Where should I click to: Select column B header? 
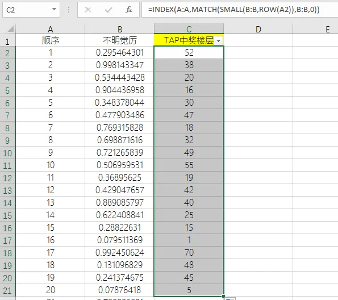[120, 29]
